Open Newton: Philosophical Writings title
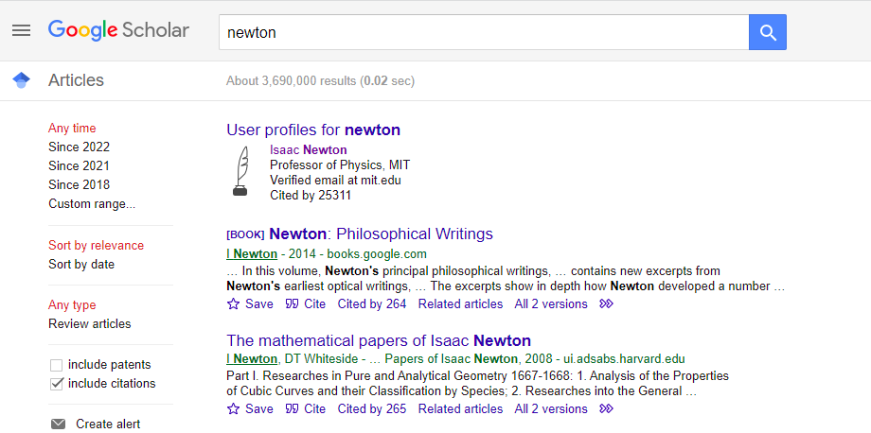 pos(381,234)
